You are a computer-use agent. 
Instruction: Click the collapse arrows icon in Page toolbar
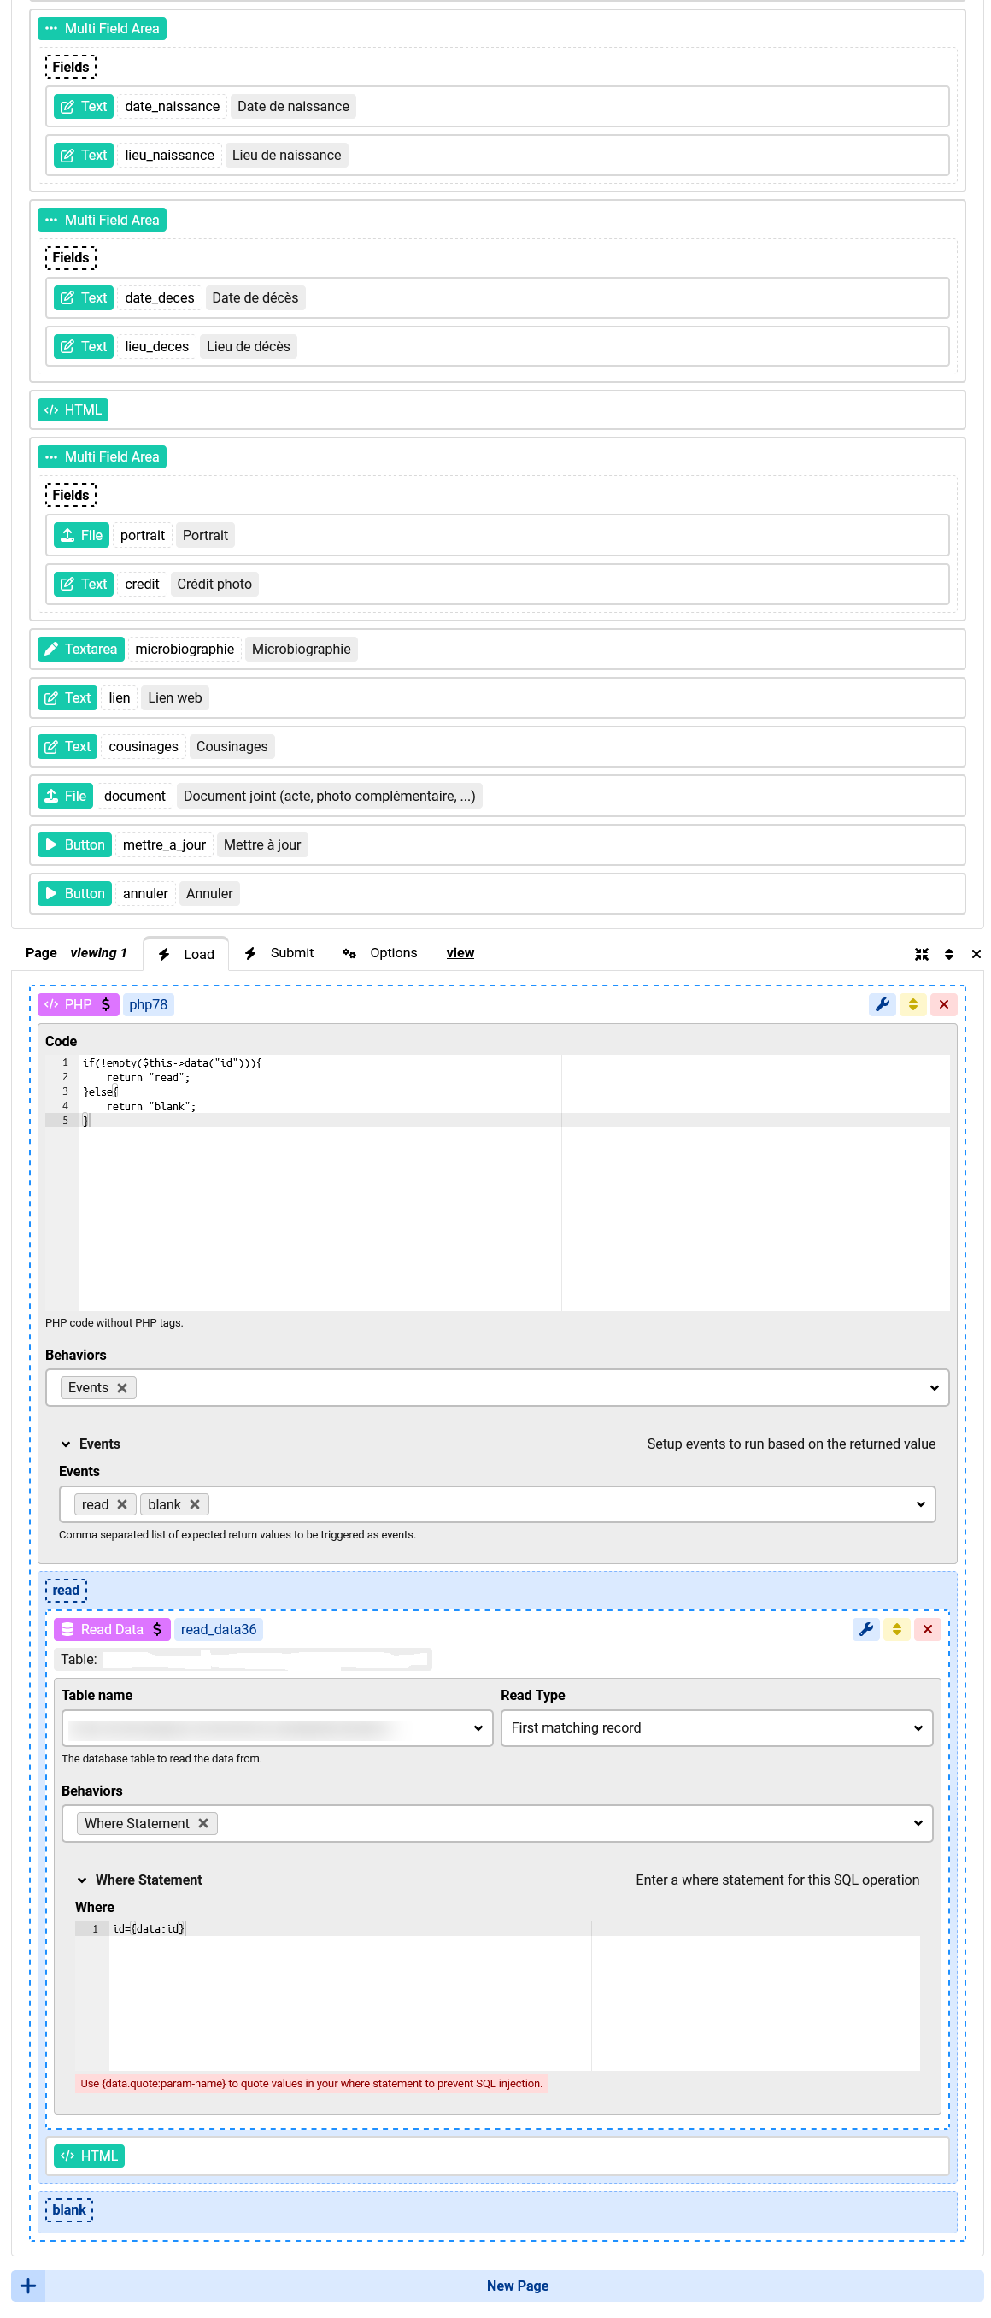click(x=921, y=954)
